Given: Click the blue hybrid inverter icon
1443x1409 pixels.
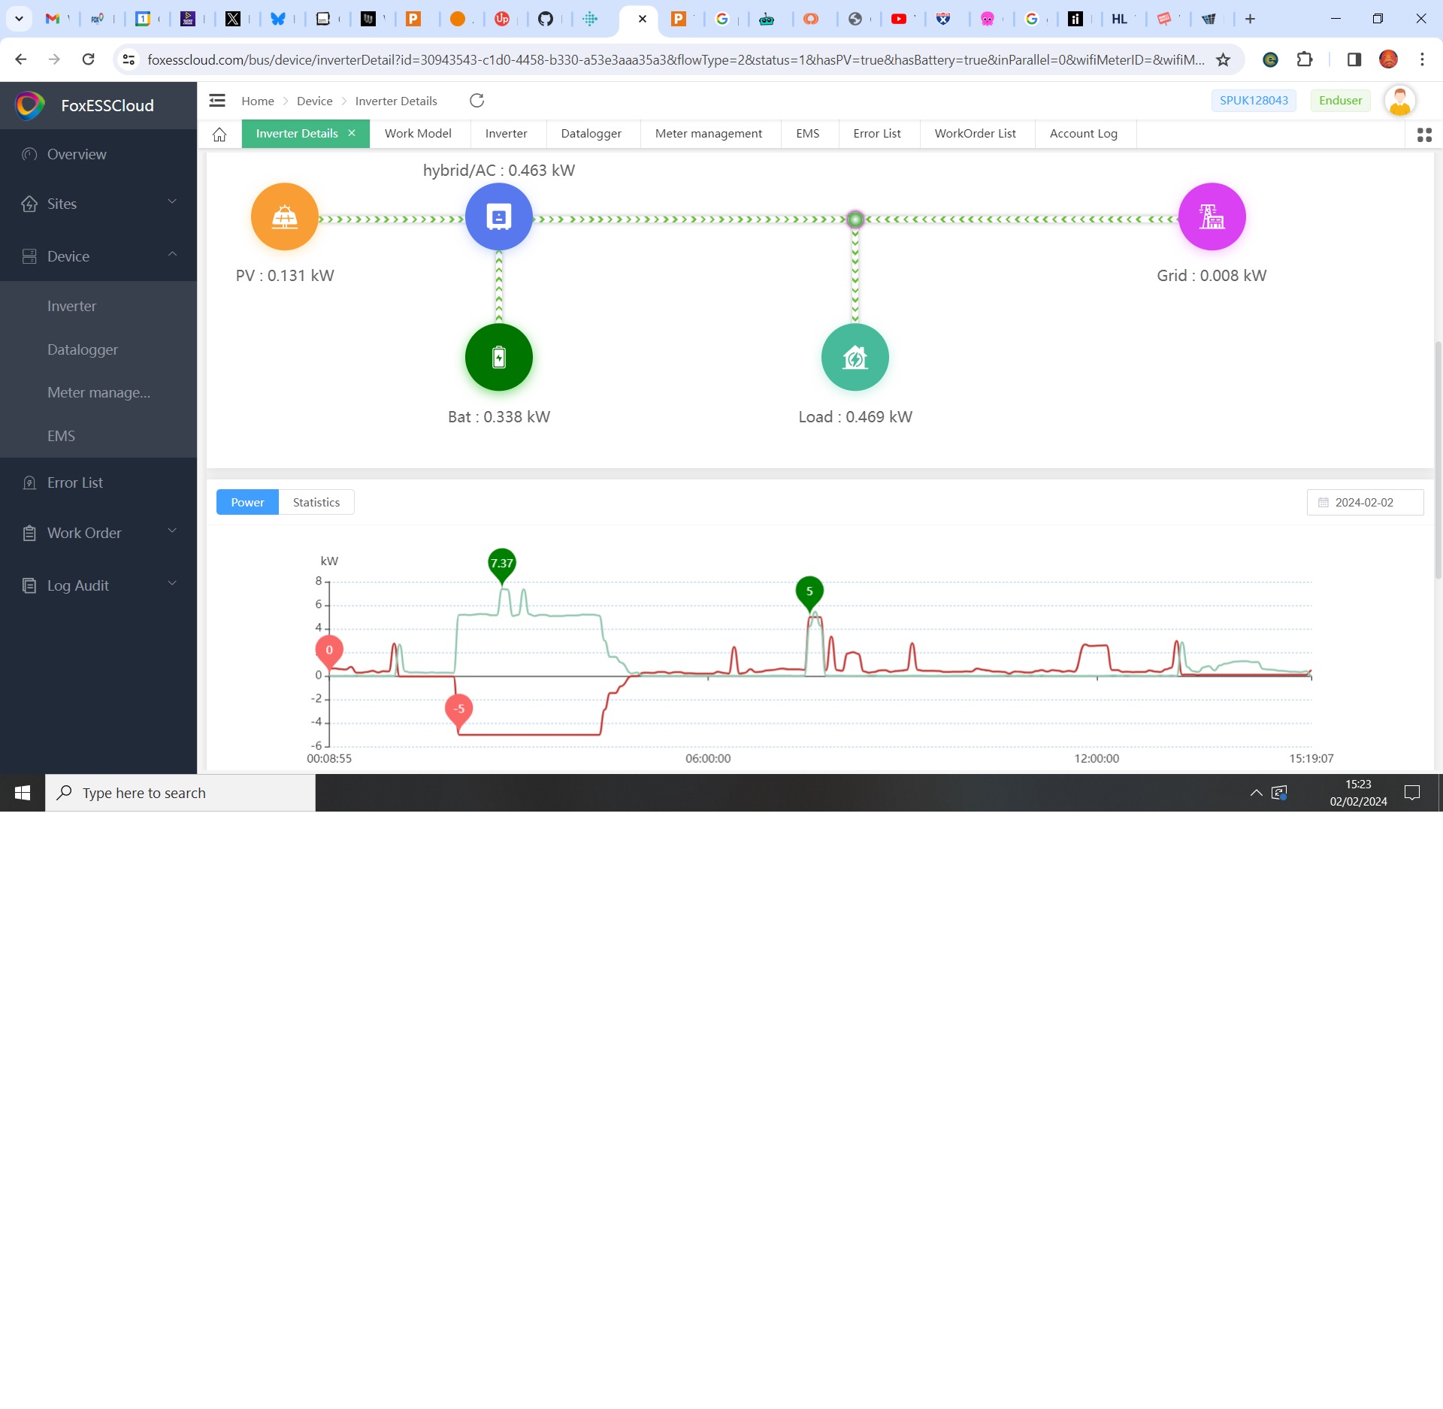Looking at the screenshot, I should tap(498, 216).
